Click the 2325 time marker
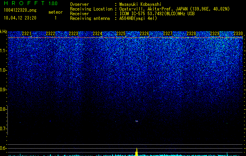This screenshot has width=246, height=156. point(121,33)
